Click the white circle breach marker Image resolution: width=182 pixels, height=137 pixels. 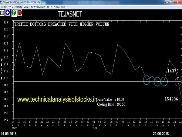(x=178, y=82)
